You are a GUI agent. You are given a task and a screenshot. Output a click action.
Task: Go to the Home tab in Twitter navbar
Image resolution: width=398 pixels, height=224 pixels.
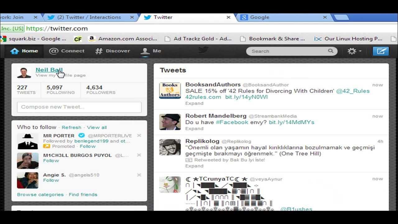[x=24, y=51]
